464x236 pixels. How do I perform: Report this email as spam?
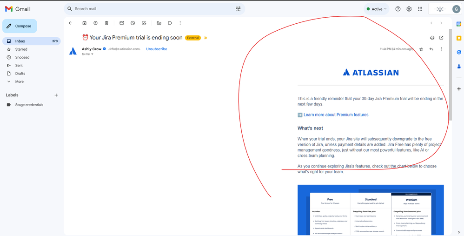pyautogui.click(x=95, y=23)
